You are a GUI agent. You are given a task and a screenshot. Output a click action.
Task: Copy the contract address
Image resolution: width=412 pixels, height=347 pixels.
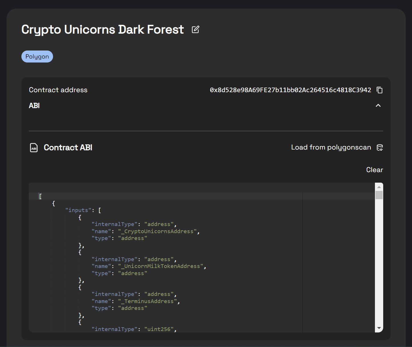pos(379,90)
